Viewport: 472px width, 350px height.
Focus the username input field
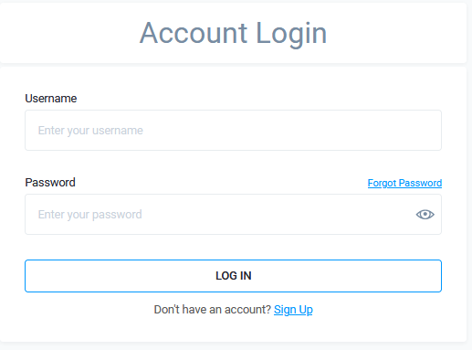(233, 131)
